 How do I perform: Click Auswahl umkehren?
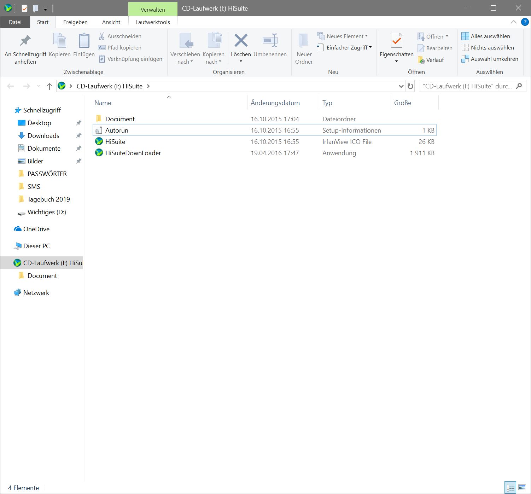490,59
